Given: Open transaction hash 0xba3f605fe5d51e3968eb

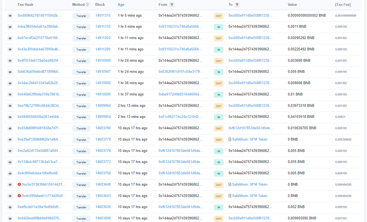Looking at the screenshot, I should click(x=39, y=26).
